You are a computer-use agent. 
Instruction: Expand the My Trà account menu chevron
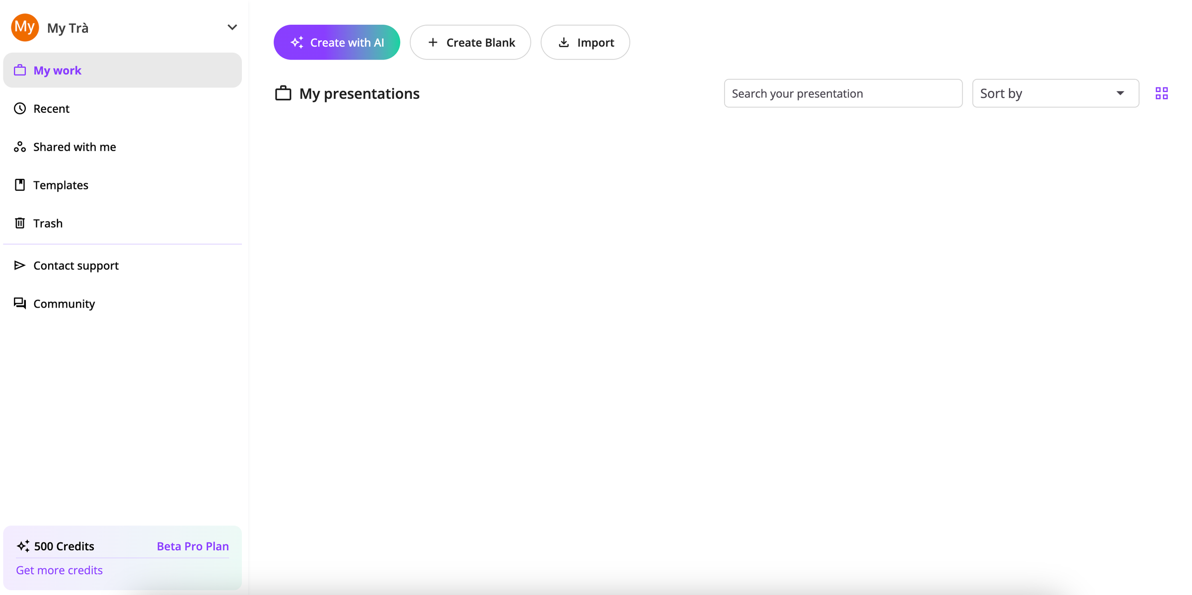(x=232, y=27)
